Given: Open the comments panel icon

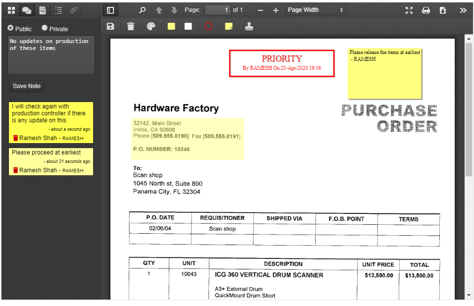Looking at the screenshot, I should (x=27, y=10).
